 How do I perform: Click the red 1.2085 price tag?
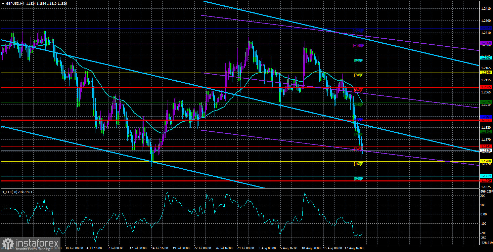coord(486,87)
